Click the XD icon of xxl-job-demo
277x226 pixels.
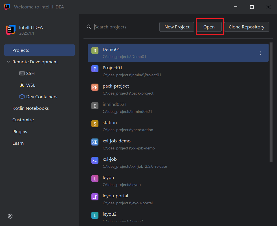95,142
